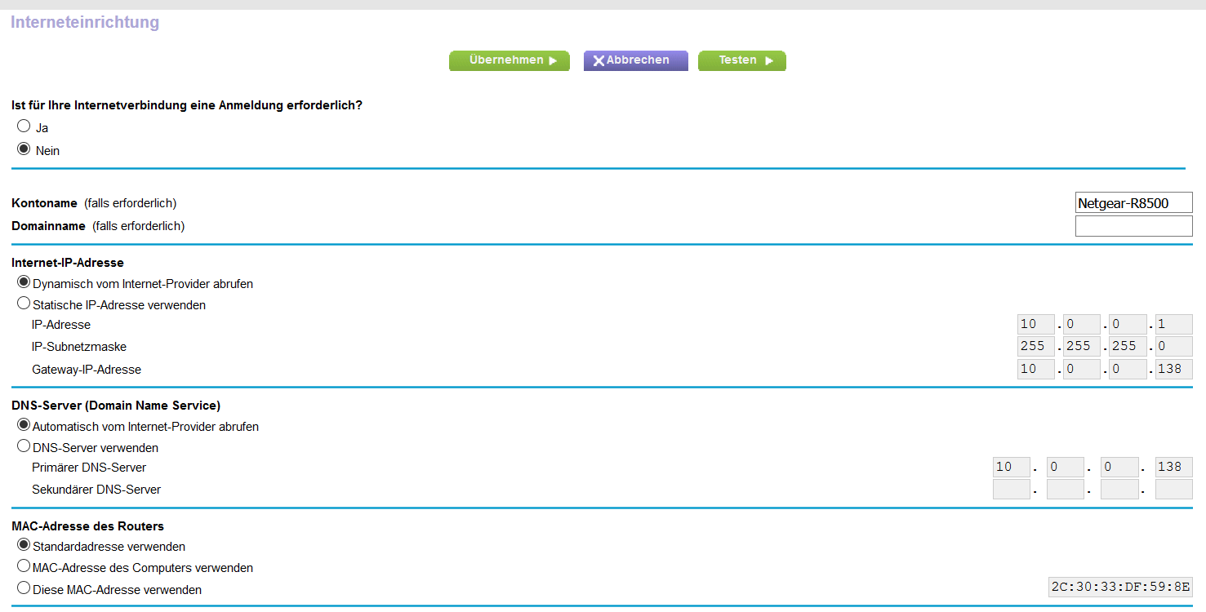The width and height of the screenshot is (1206, 612).
Task: Click the last octet of IP-Subnetzmaske
Action: tap(1173, 347)
